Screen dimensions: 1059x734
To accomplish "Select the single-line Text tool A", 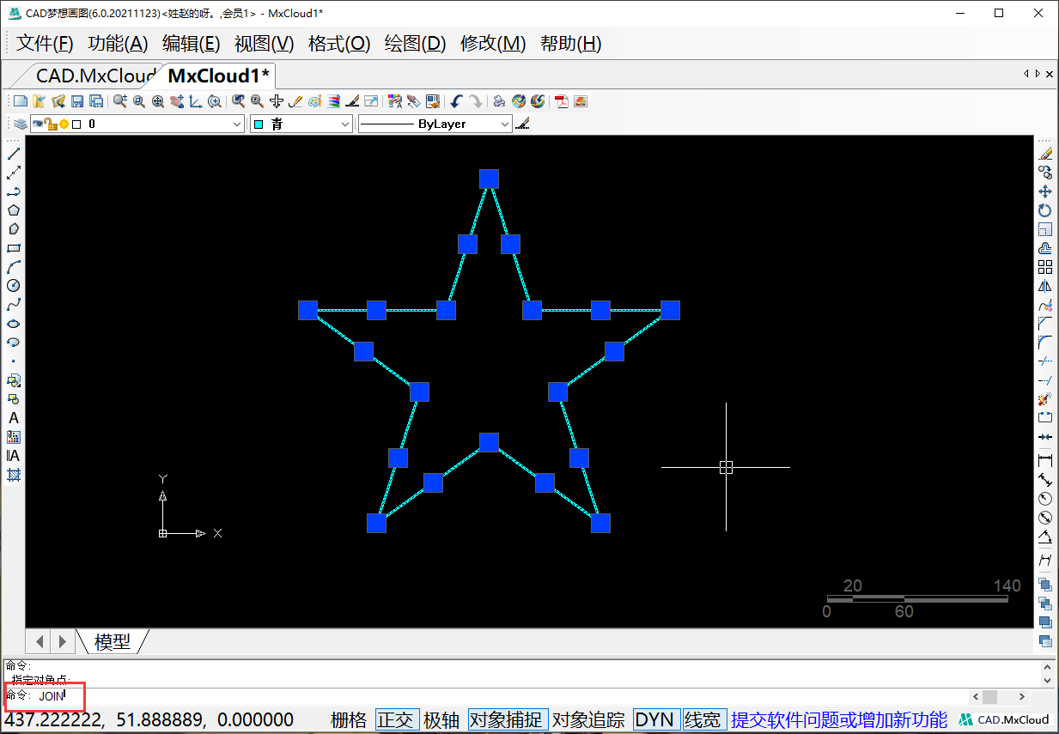I will (14, 418).
